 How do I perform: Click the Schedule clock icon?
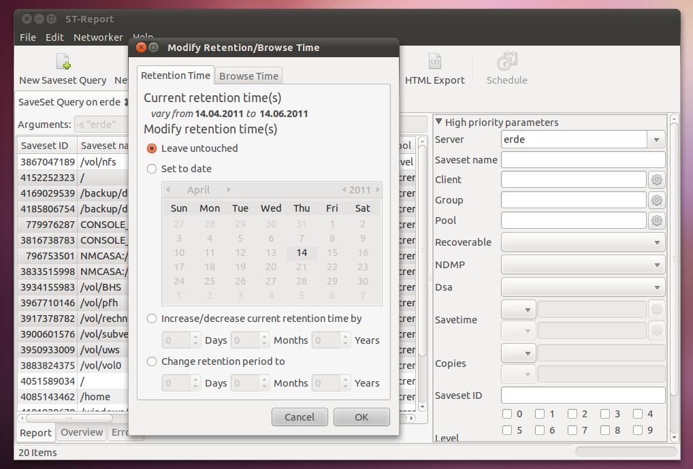click(506, 61)
